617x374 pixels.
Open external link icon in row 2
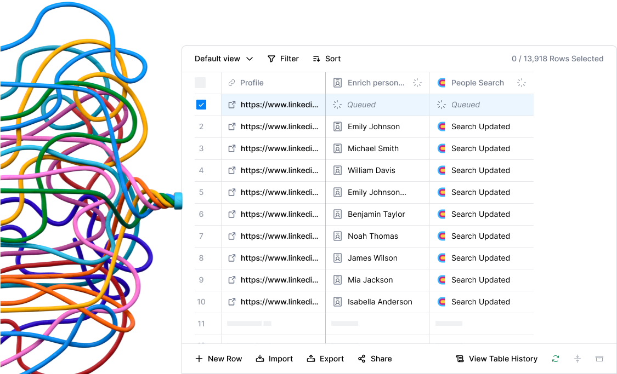click(232, 126)
